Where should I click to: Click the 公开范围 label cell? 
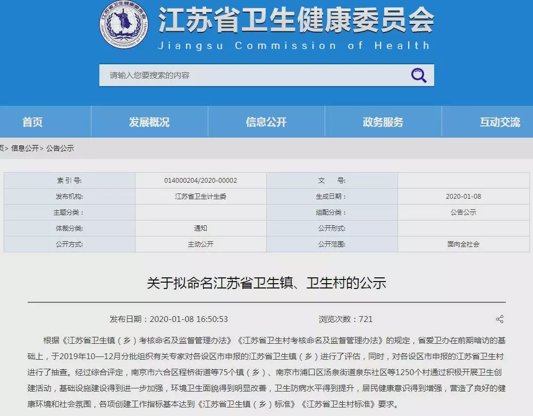[332, 244]
